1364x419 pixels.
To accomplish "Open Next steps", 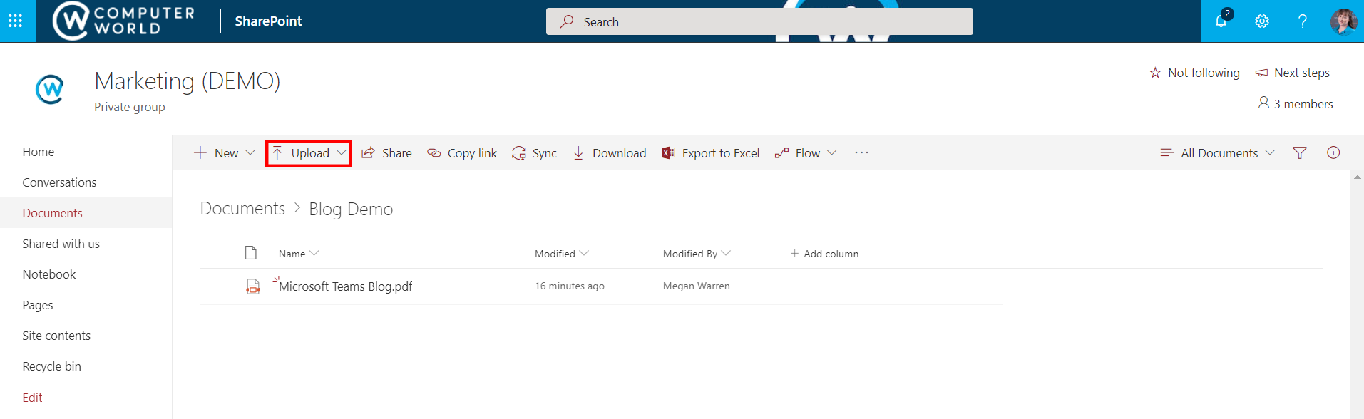I will 1293,73.
